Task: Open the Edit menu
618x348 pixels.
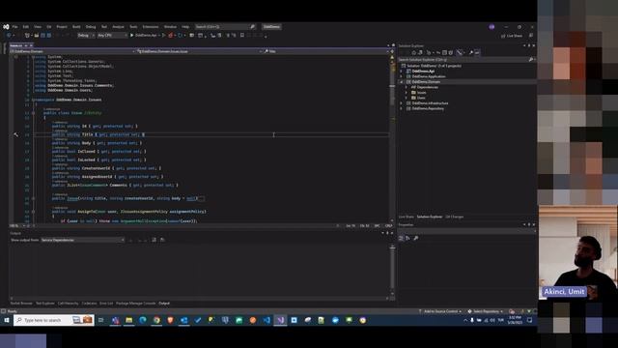Action: (26, 27)
